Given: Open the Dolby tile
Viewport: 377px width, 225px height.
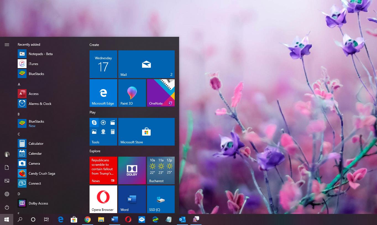Looking at the screenshot, I should coord(132,170).
